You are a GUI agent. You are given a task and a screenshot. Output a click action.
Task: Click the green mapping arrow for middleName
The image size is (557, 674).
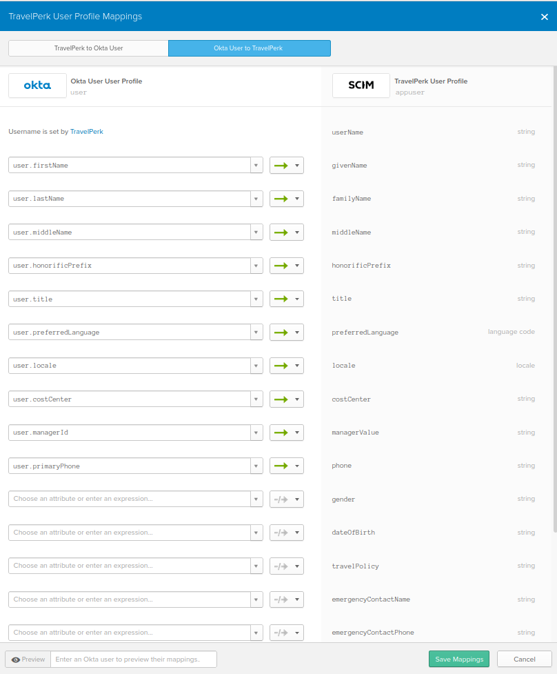point(281,232)
